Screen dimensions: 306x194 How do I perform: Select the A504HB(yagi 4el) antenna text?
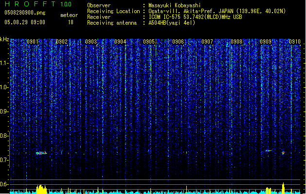tap(172, 23)
